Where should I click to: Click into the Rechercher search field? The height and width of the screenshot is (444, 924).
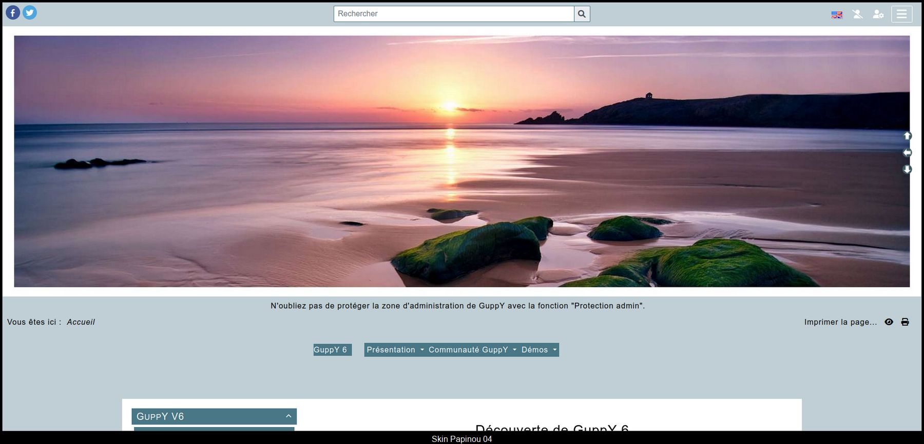(453, 14)
